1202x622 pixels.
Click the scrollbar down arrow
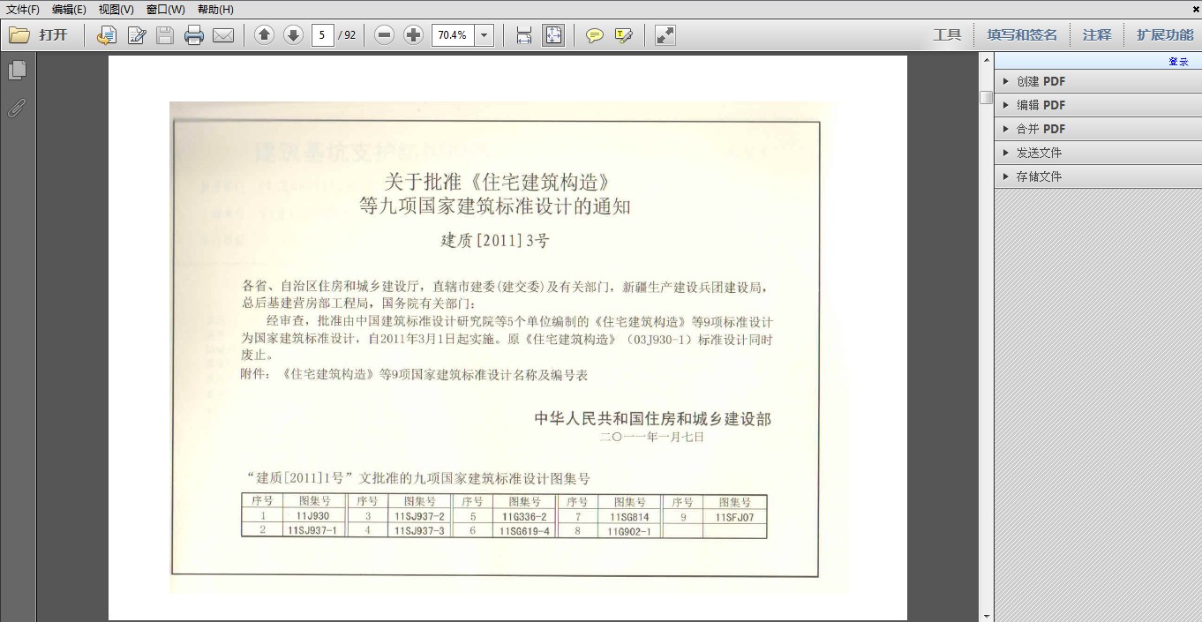(987, 616)
